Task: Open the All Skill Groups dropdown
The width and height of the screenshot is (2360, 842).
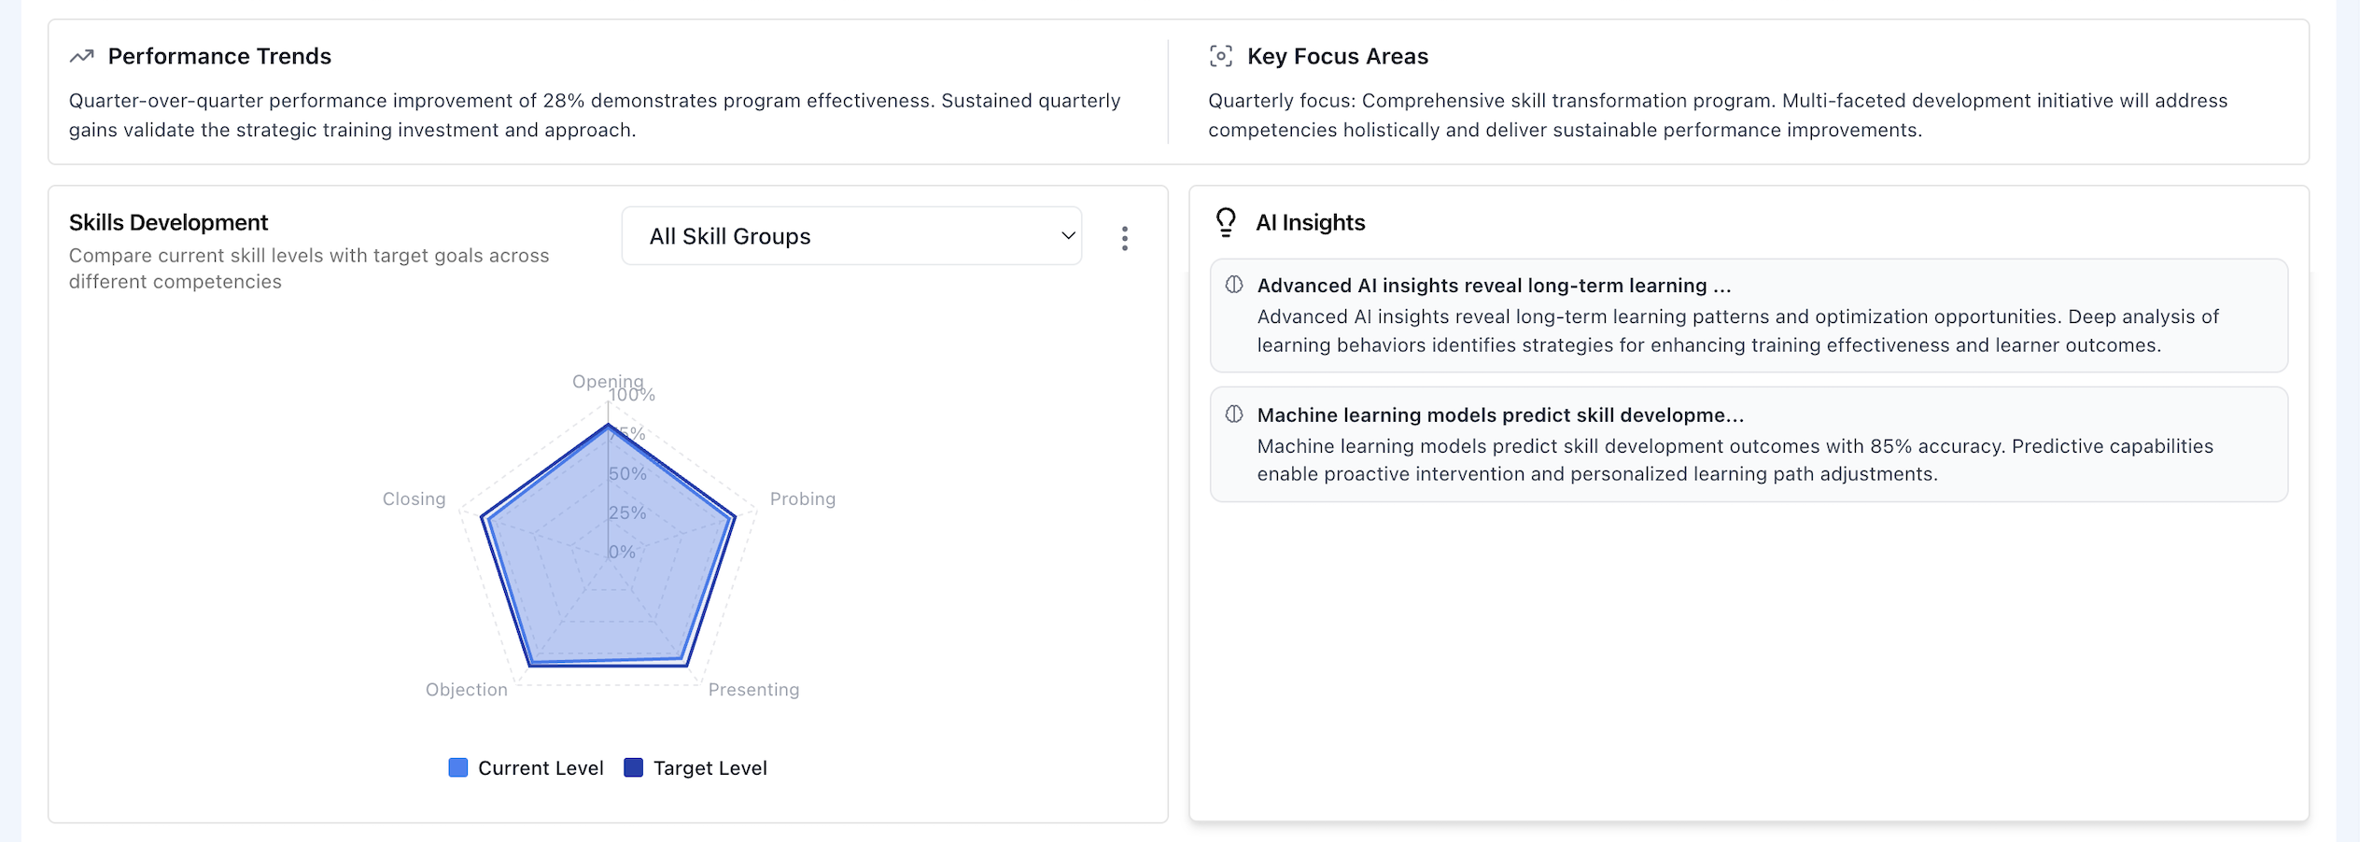Action: (851, 236)
